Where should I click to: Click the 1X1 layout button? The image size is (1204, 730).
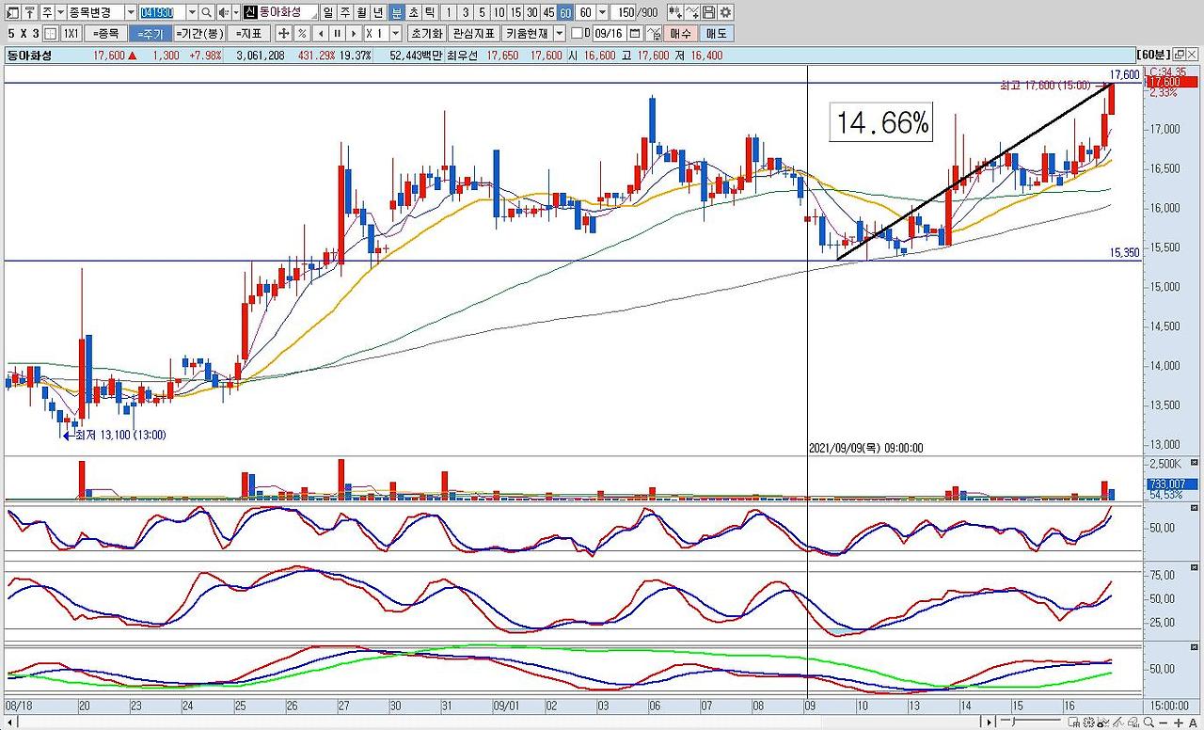(x=71, y=33)
